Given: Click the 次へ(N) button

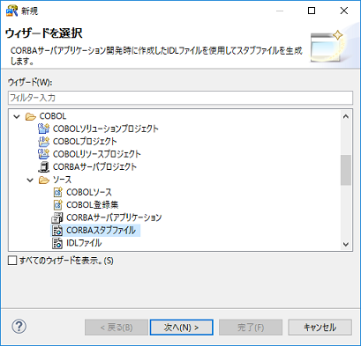Looking at the screenshot, I should (182, 328).
